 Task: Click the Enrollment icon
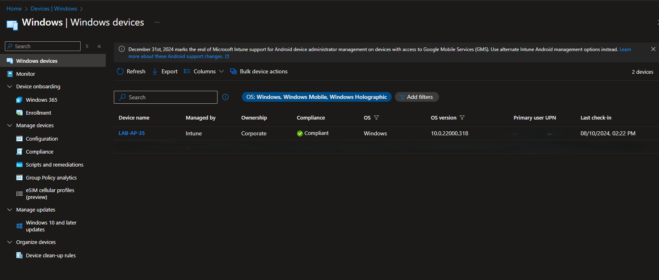coord(19,113)
